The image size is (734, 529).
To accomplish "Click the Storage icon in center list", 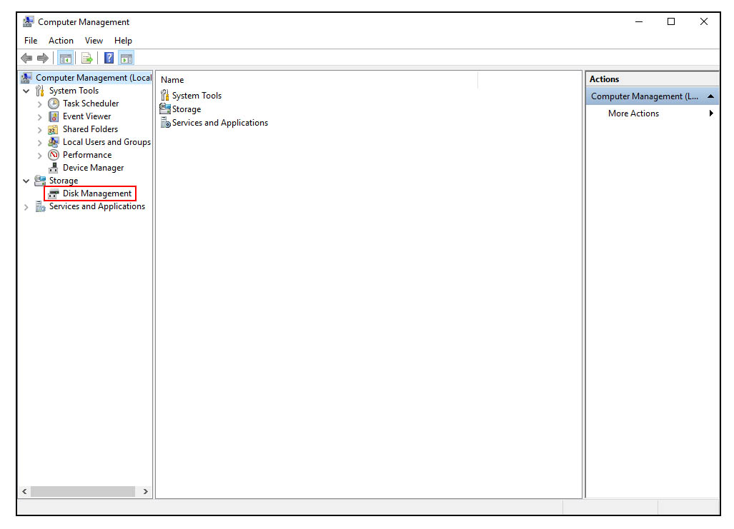I will 165,109.
